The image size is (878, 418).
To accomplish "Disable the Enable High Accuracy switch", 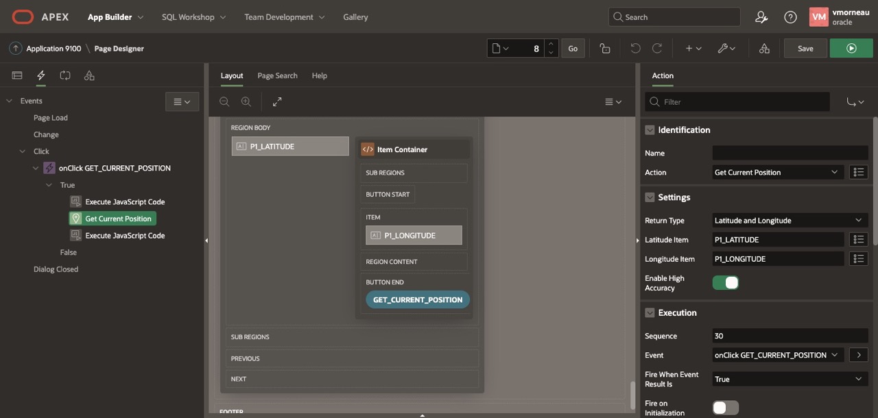I will 725,282.
